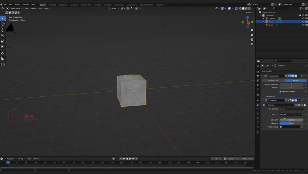Click the play animation button

point(130,159)
